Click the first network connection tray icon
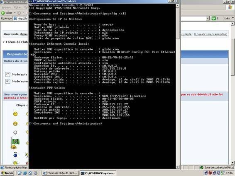Viewport: 235px width, 176px height. (206, 173)
